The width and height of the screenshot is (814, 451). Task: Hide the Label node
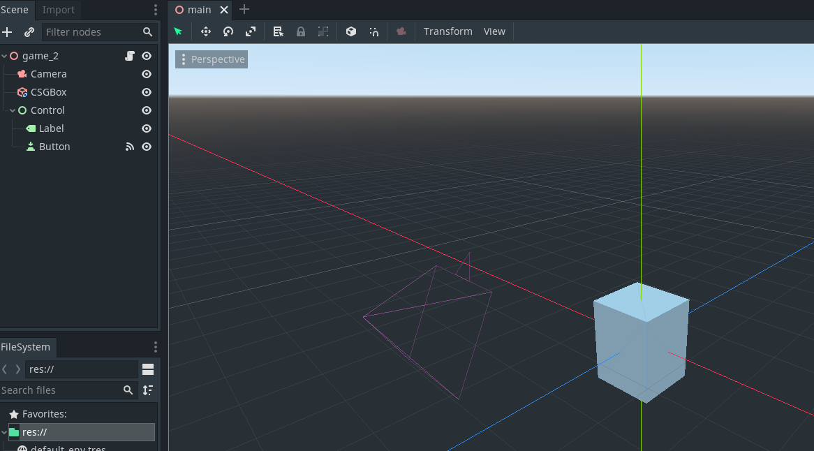click(x=147, y=128)
